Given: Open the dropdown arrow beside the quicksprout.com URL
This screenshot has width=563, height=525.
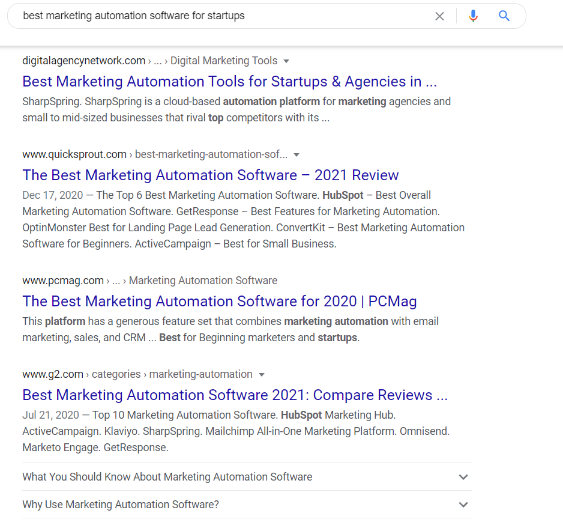Looking at the screenshot, I should click(x=297, y=155).
